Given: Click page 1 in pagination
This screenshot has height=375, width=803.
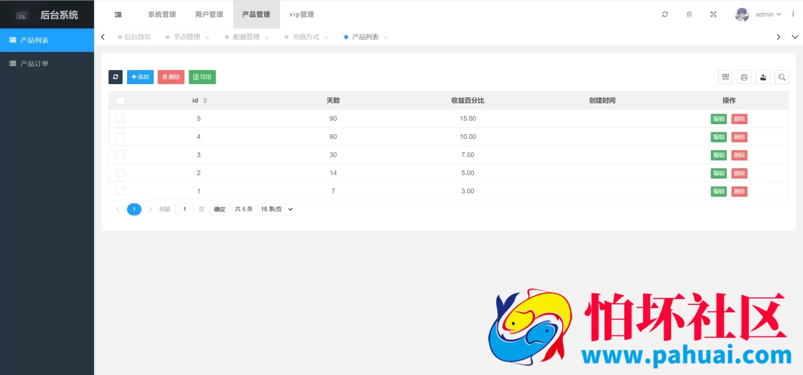Looking at the screenshot, I should coord(134,209).
